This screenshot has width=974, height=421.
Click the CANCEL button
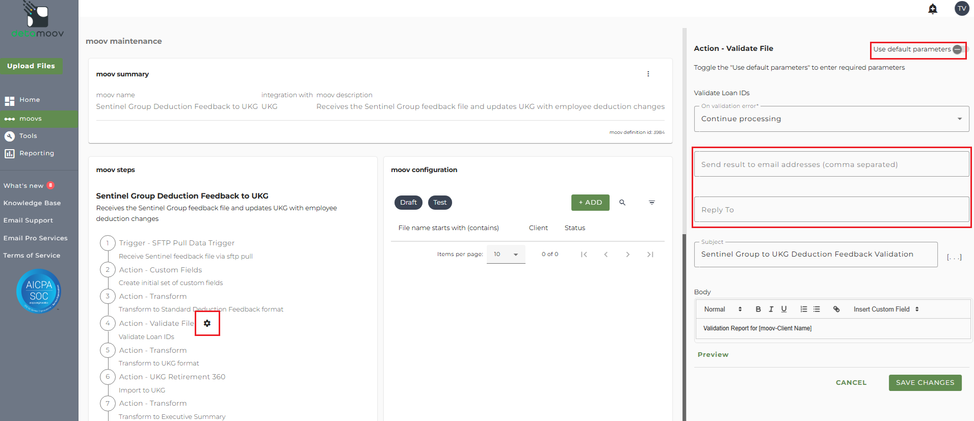(851, 383)
